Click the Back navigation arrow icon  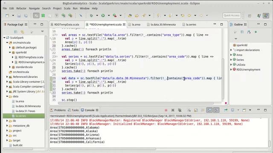tap(189, 15)
